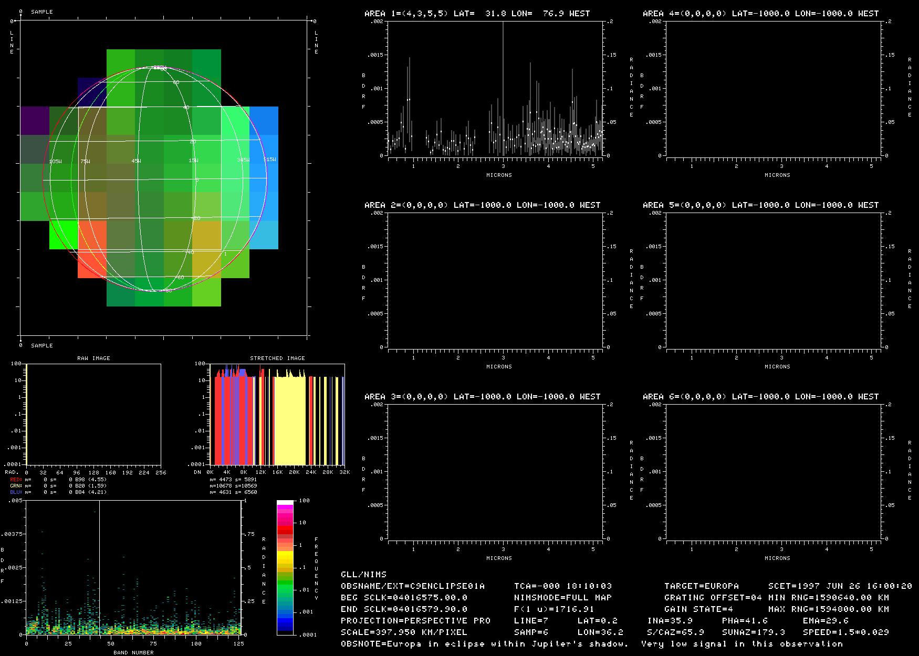The height and width of the screenshot is (656, 919).
Task: Click the vertical band marker line
Action: click(99, 567)
